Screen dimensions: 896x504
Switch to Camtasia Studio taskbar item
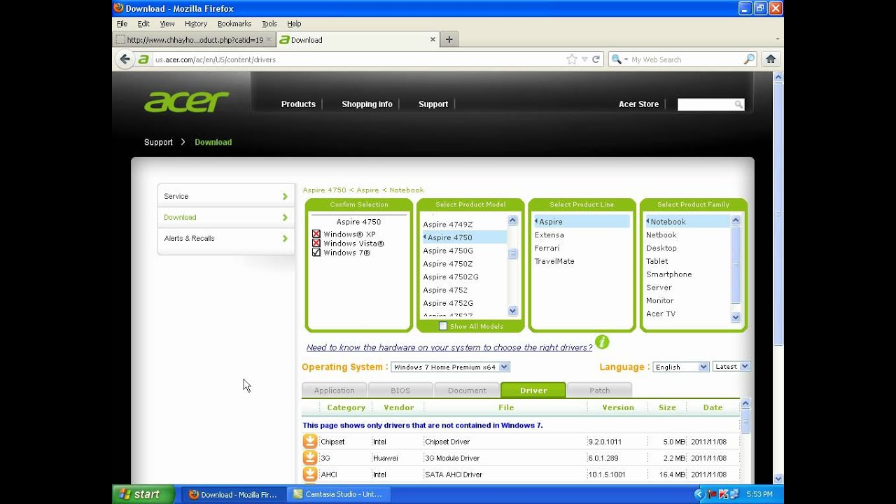339,494
